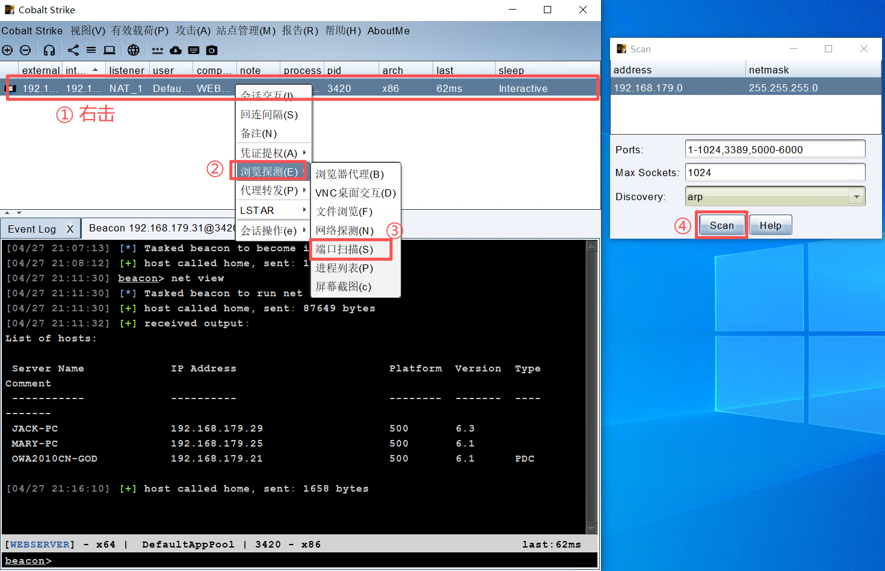
Task: Click the sleep column header
Action: (547, 70)
